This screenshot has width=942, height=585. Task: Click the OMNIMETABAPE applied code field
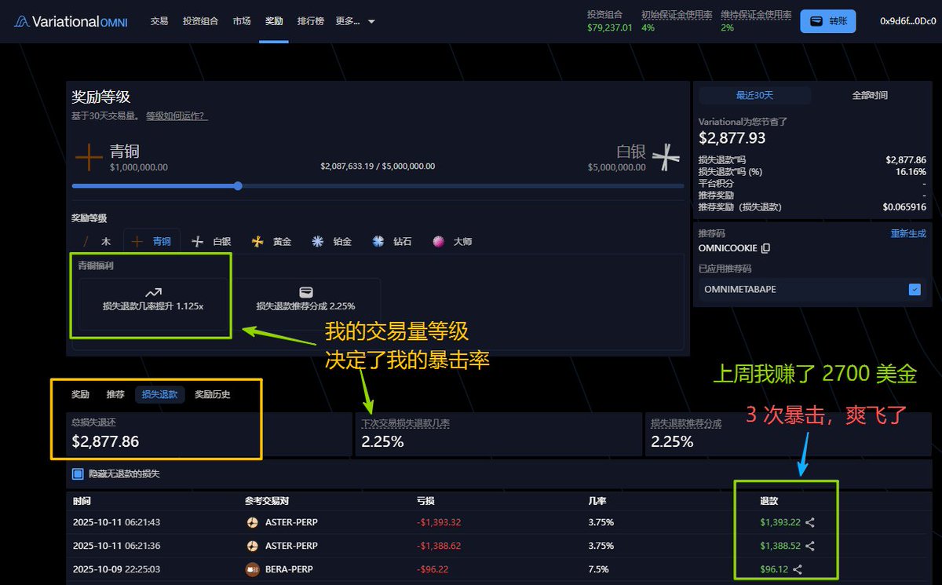click(x=812, y=290)
